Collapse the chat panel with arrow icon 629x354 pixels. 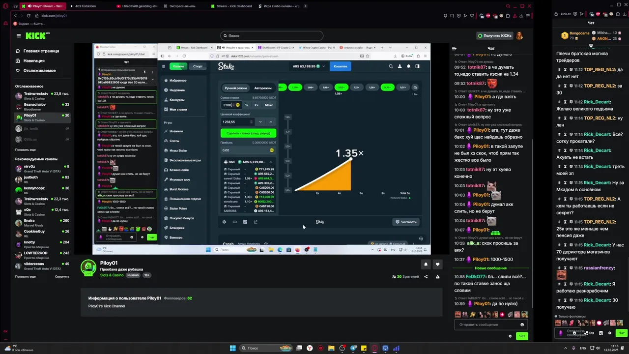click(454, 49)
